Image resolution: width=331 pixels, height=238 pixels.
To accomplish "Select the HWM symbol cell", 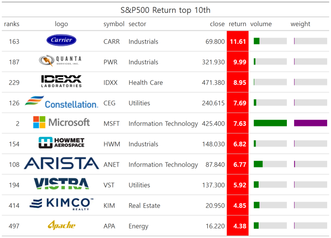I will (x=112, y=144).
